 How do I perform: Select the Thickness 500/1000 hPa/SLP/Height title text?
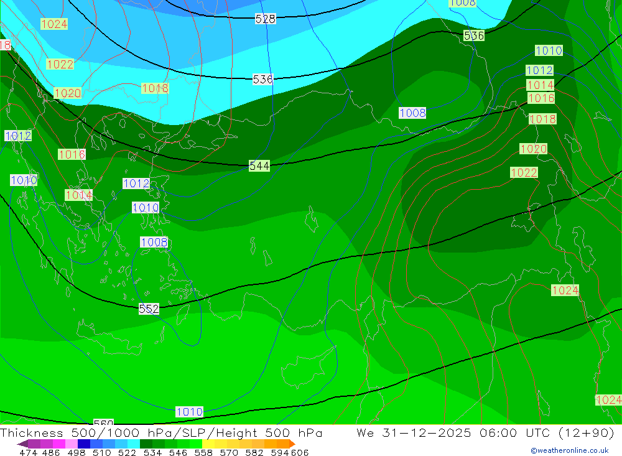161,432
